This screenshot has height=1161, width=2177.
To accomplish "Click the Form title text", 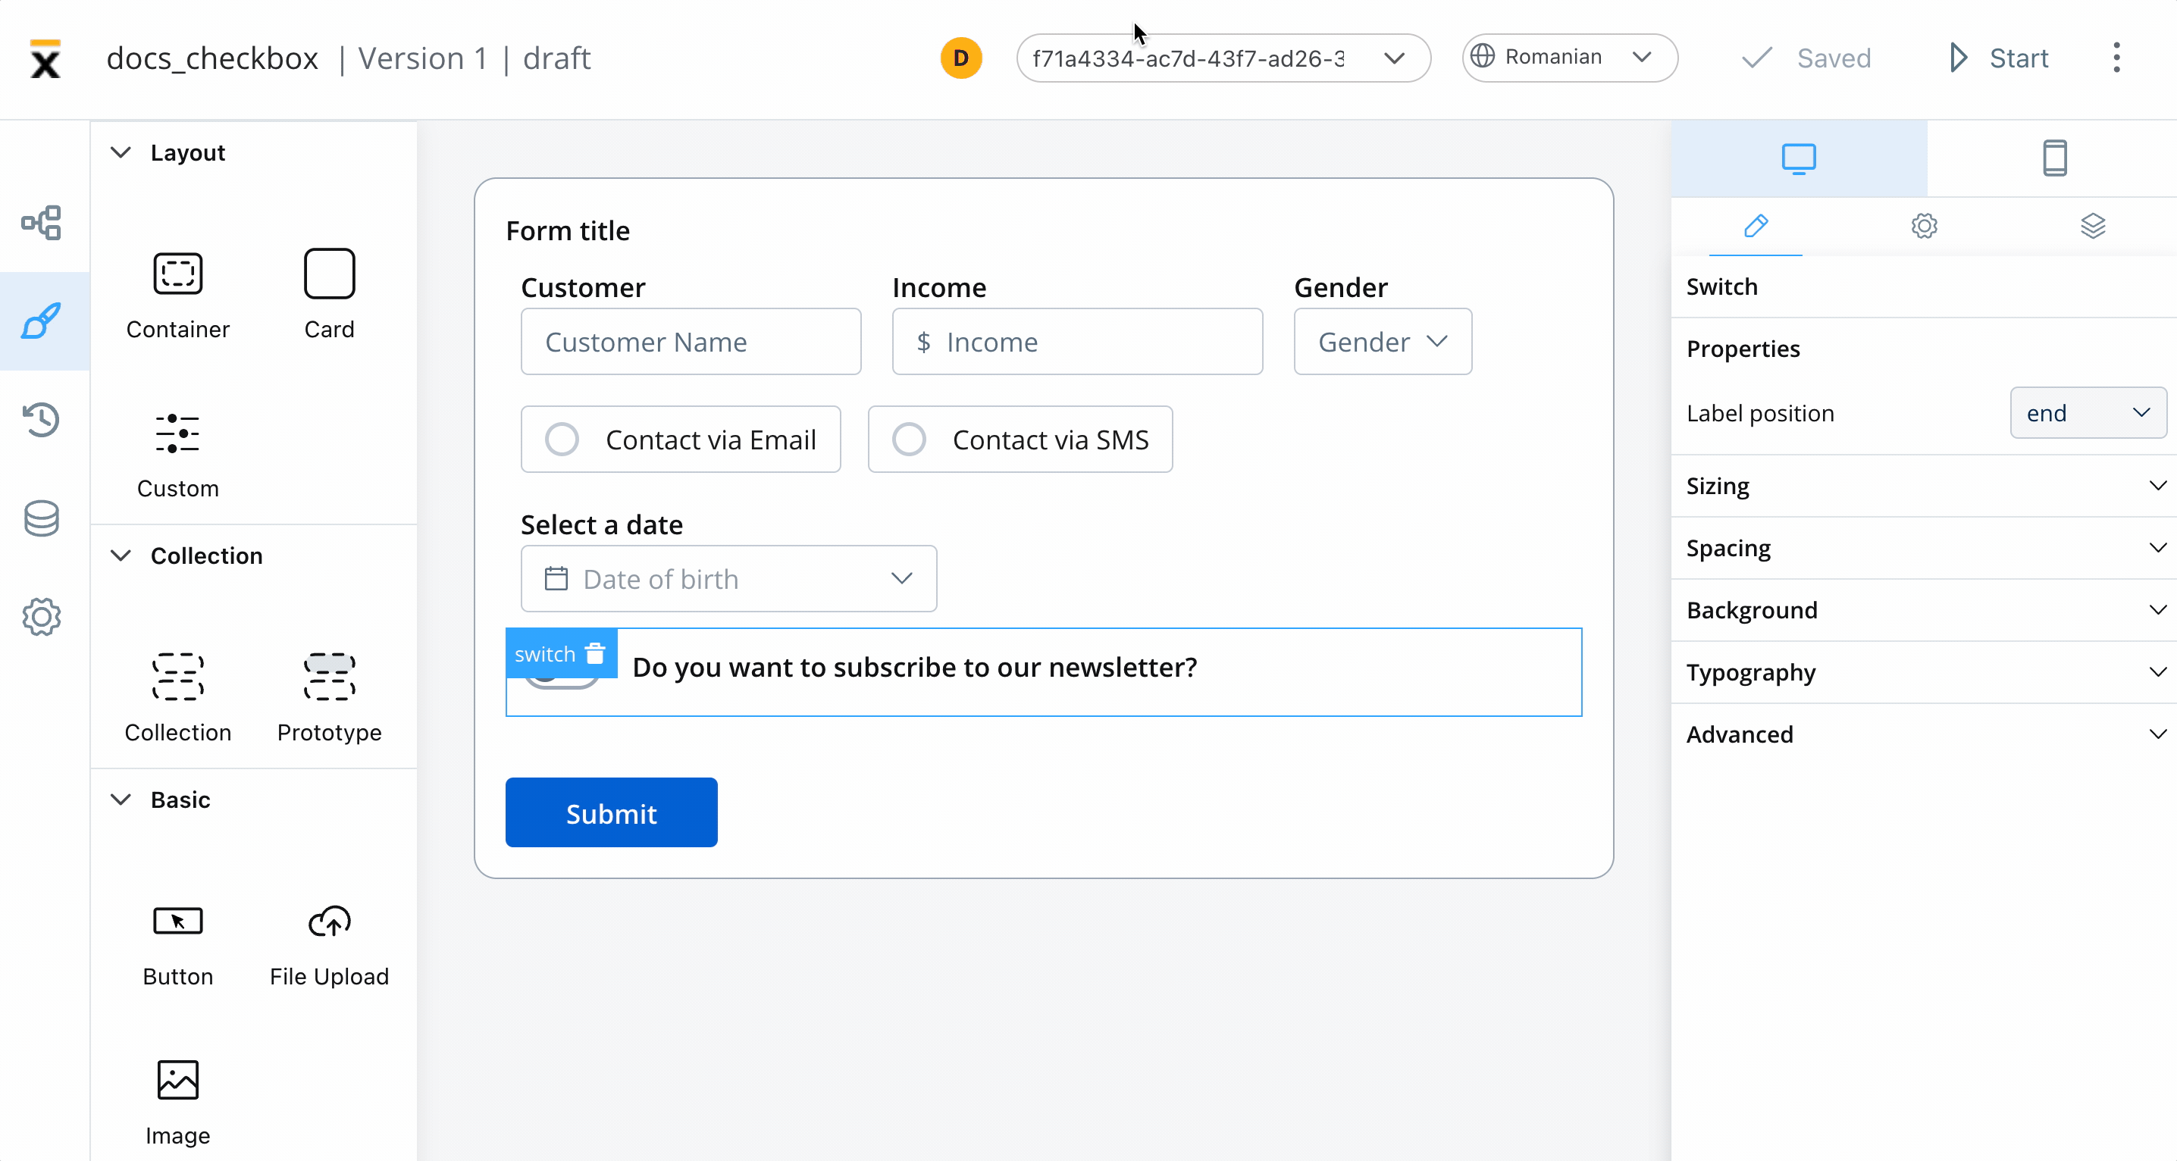I will [x=567, y=230].
